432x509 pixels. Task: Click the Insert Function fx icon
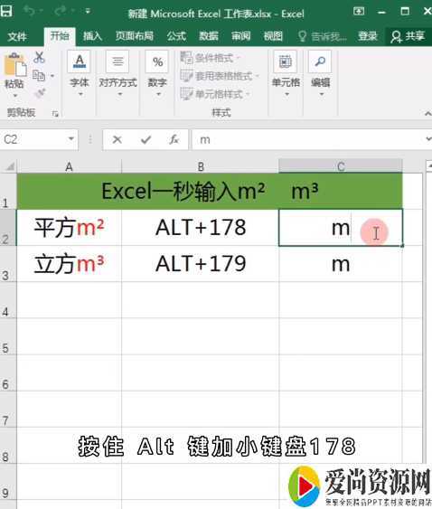coord(174,140)
